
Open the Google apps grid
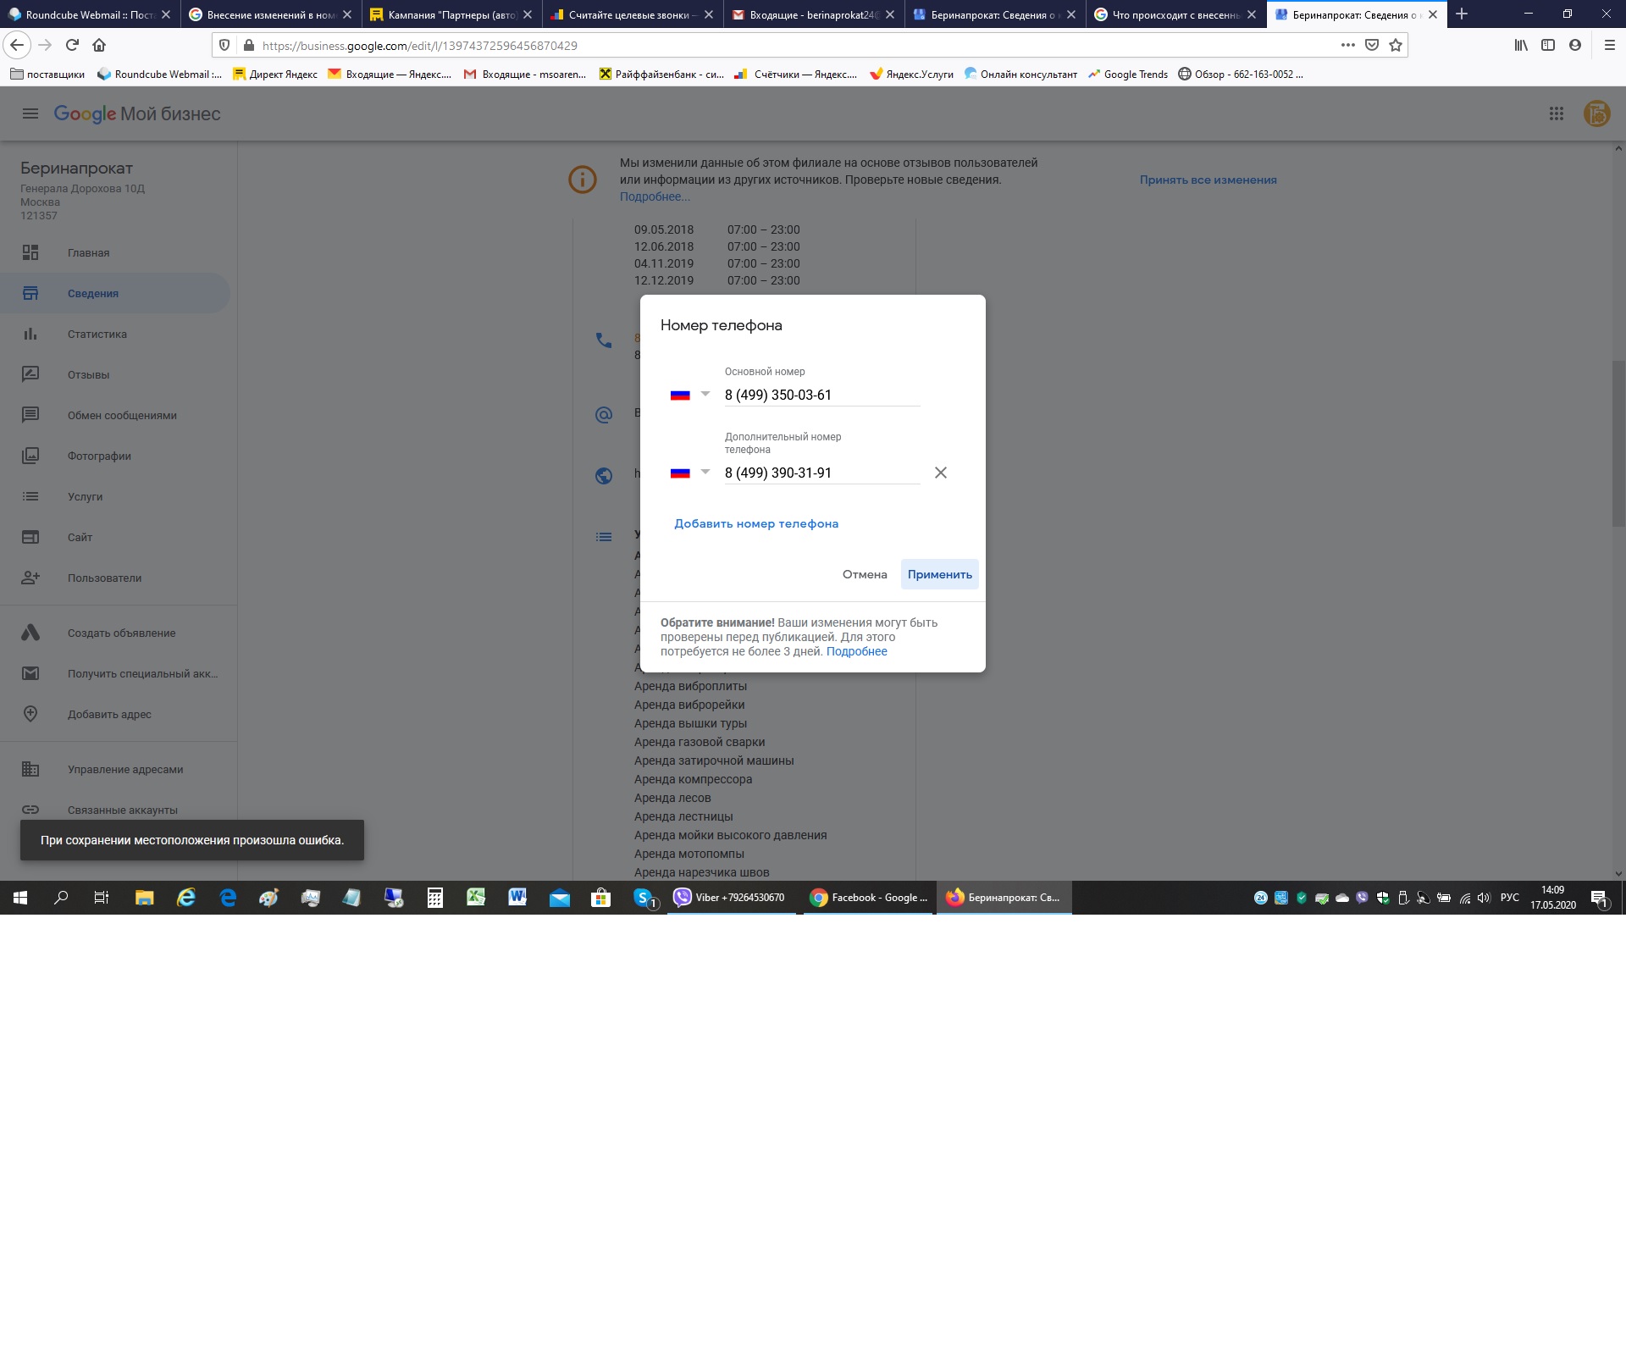click(x=1557, y=113)
